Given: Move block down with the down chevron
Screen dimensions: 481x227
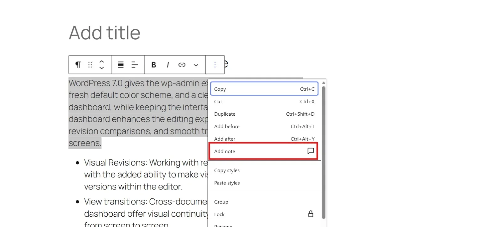Looking at the screenshot, I should (101, 68).
